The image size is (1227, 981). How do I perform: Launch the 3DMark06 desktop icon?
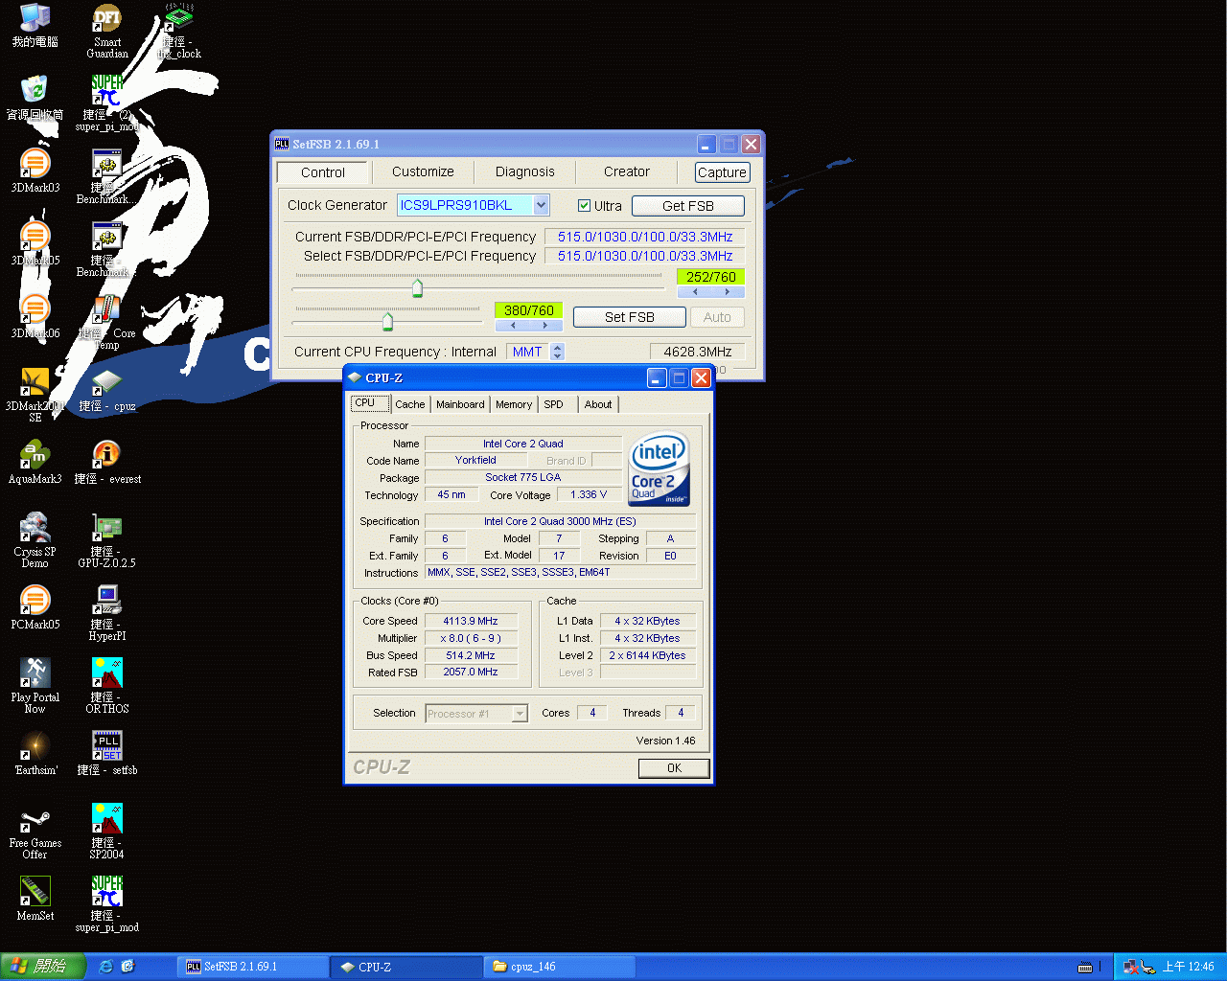click(35, 316)
